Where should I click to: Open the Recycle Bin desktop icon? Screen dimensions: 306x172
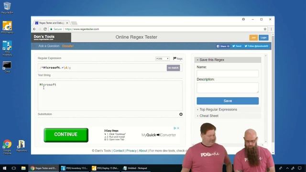7,8
